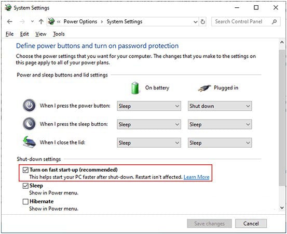Click the search magnifier icon
The height and width of the screenshot is (234, 287).
(x=274, y=22)
